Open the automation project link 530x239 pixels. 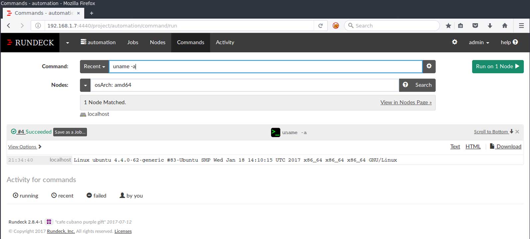coord(98,42)
